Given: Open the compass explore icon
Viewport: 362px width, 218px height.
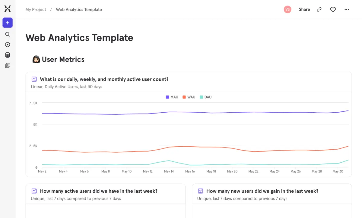Looking at the screenshot, I should tap(8, 45).
